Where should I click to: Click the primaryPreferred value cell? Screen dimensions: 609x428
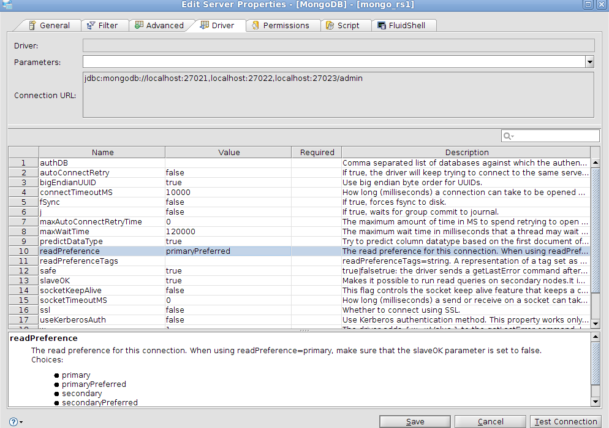point(229,251)
